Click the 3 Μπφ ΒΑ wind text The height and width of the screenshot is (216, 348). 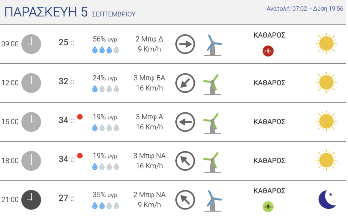[x=150, y=78]
